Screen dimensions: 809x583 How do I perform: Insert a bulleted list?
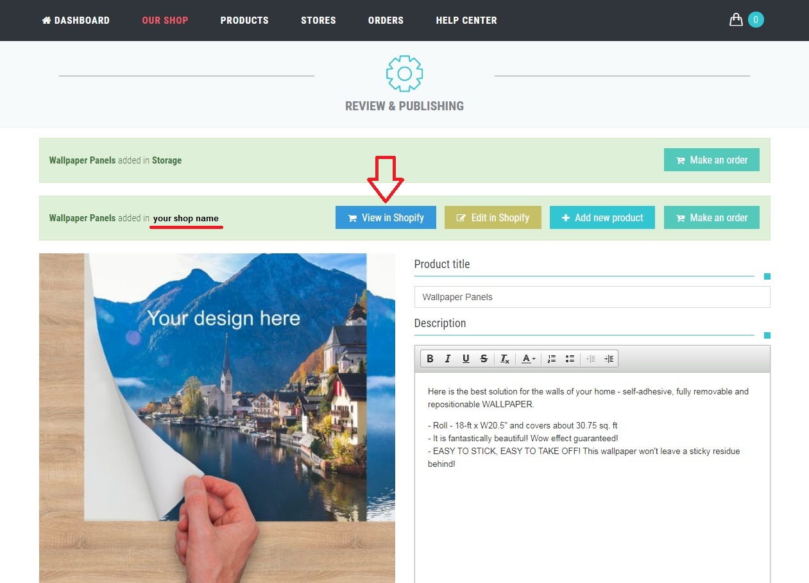pos(569,359)
